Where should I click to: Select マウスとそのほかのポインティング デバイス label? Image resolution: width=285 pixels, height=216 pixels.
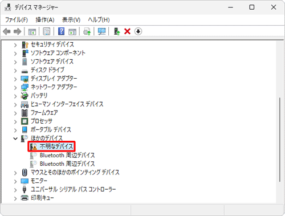tap(75, 172)
